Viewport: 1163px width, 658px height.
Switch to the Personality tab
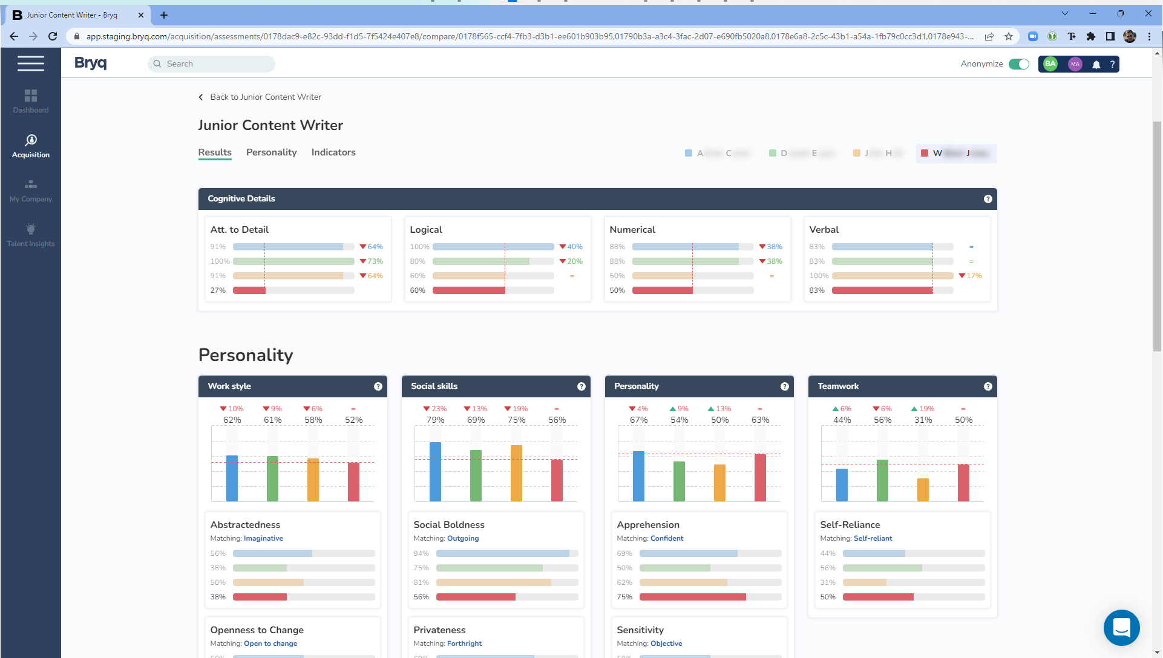point(271,152)
